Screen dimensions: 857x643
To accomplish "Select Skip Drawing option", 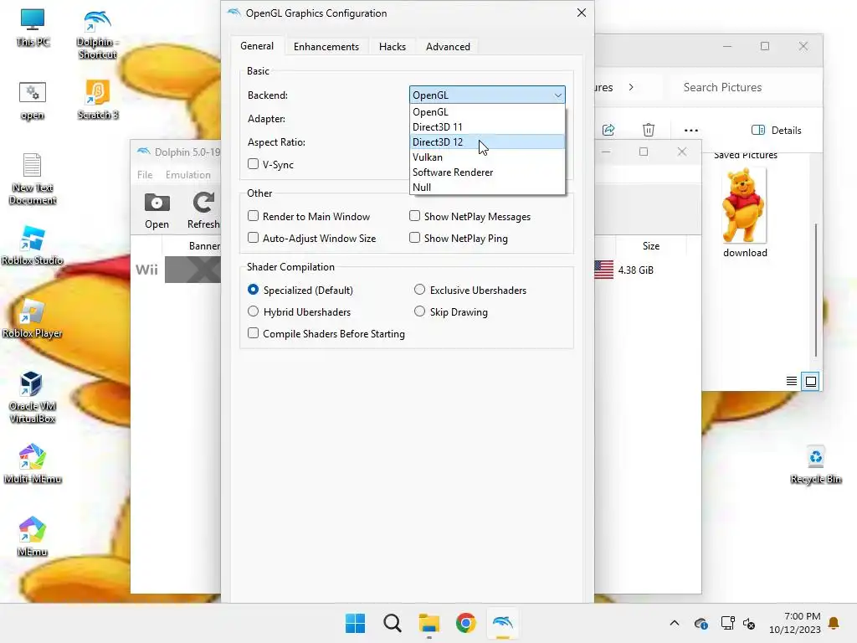I will point(419,311).
